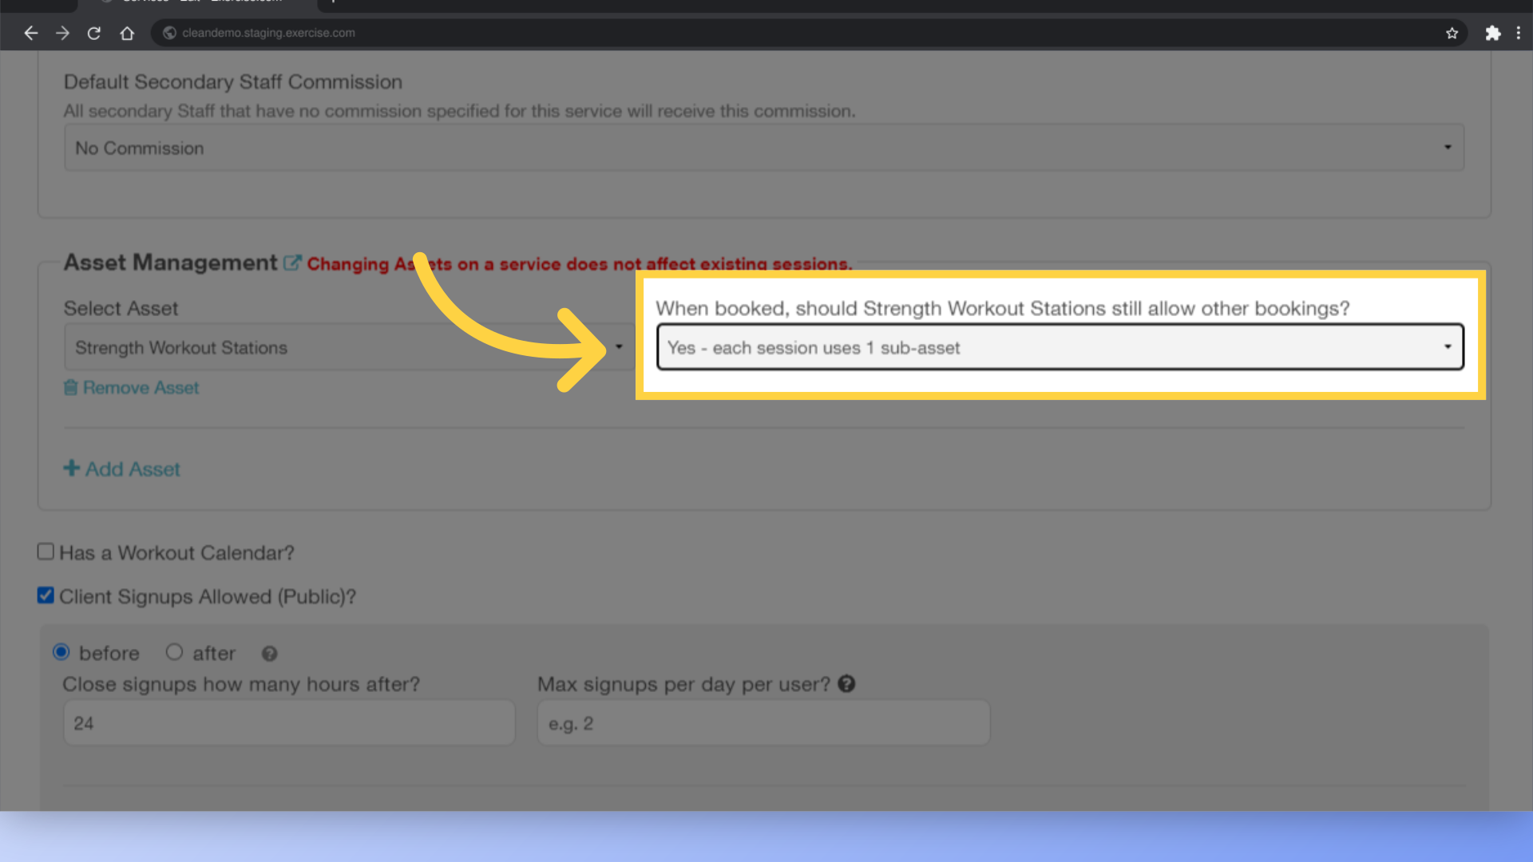Select the after radio button
The width and height of the screenshot is (1533, 862).
[x=174, y=653]
